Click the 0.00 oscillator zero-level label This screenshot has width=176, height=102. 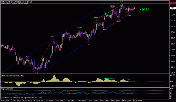pos(171,81)
